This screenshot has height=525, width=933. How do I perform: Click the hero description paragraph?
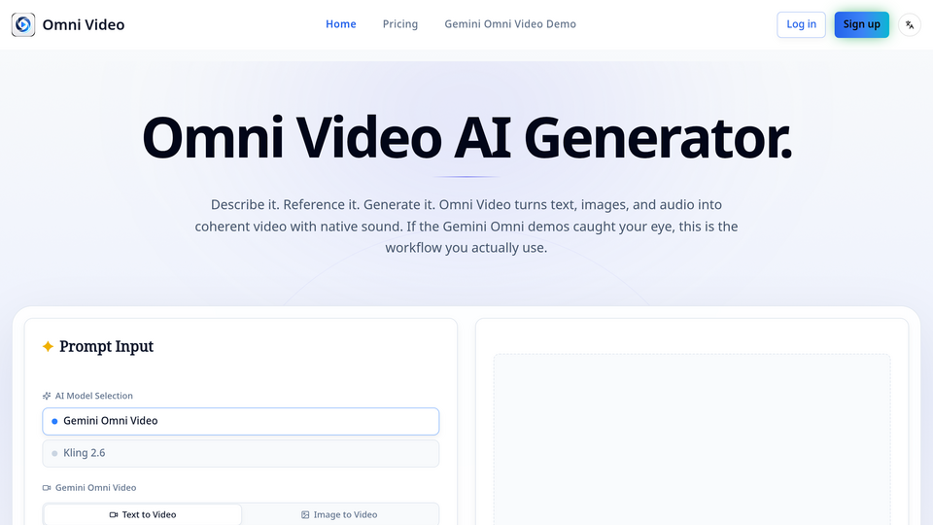pos(466,227)
